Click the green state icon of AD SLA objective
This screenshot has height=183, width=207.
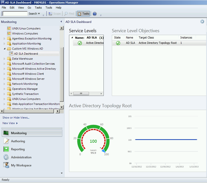point(118,43)
